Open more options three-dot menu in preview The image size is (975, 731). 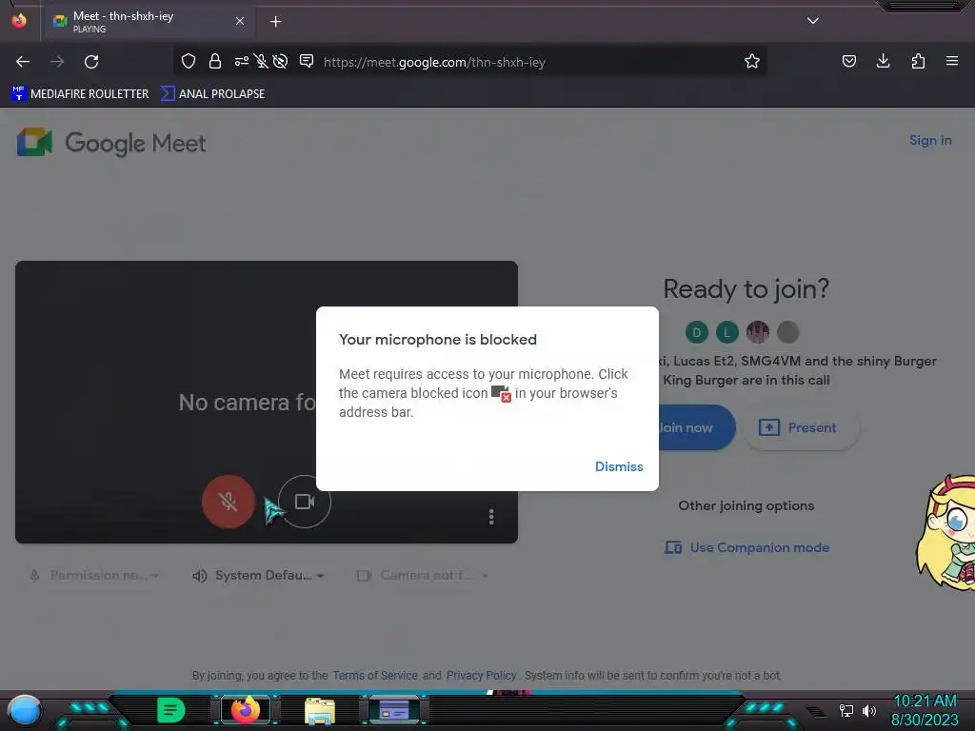click(491, 517)
